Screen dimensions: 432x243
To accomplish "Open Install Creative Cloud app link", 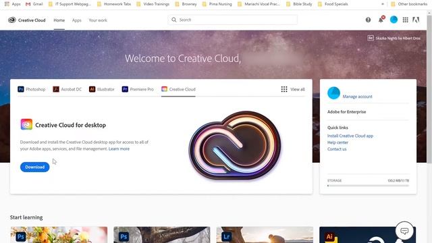I will click(350, 136).
